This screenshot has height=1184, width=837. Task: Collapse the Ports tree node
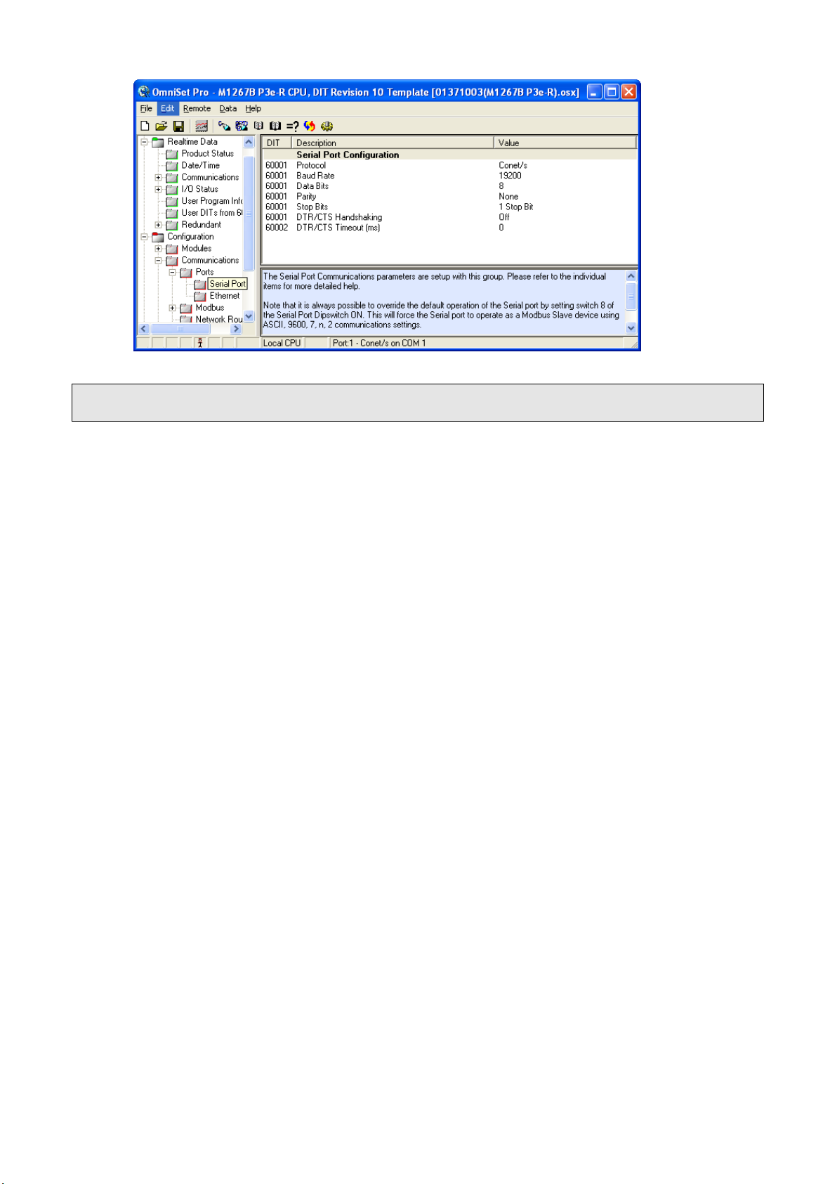click(x=172, y=273)
